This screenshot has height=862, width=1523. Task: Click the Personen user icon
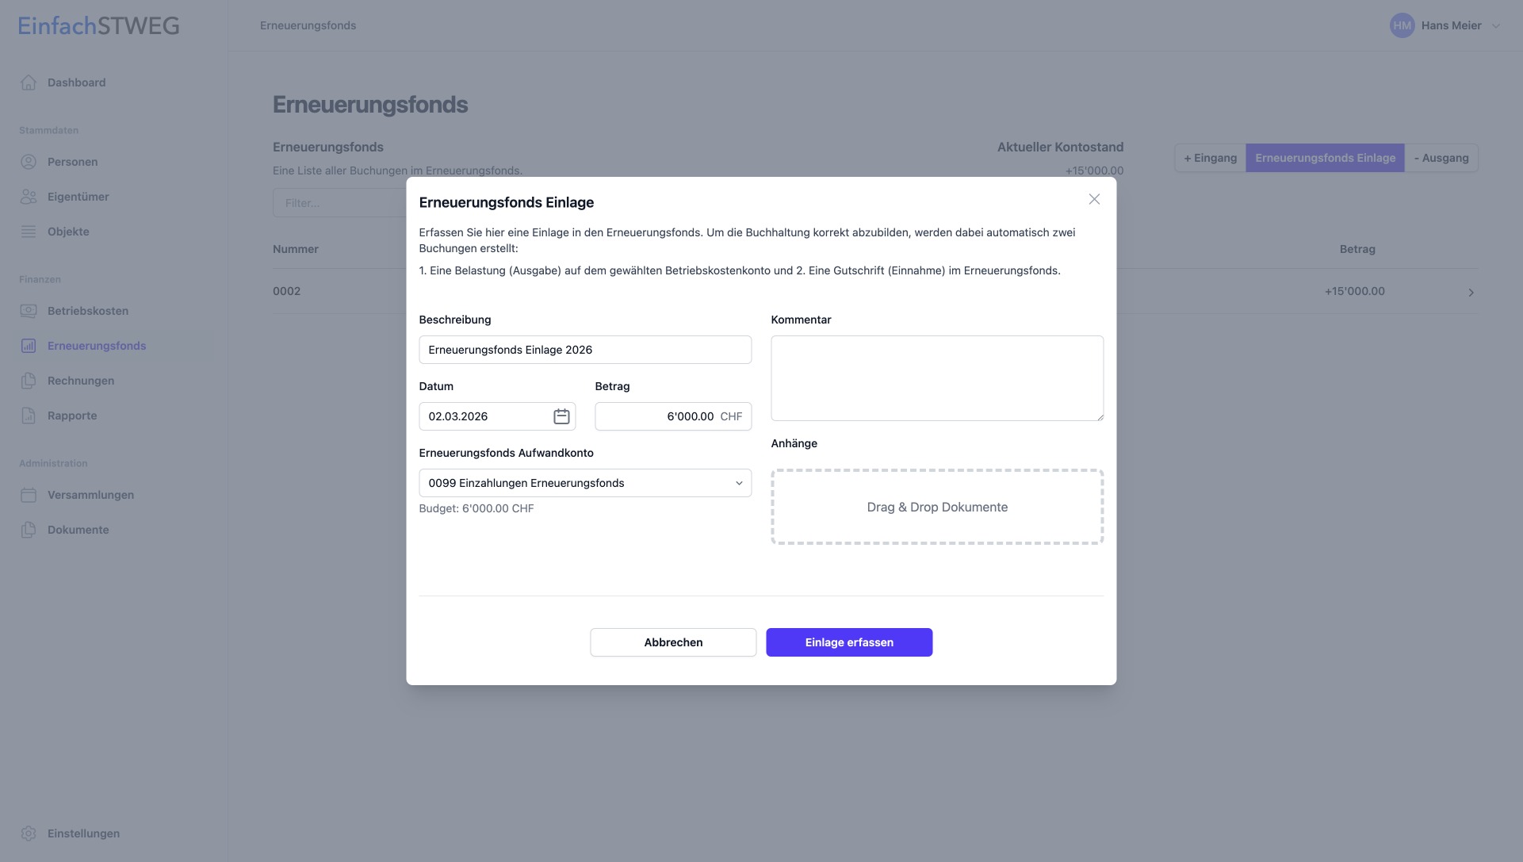29,162
